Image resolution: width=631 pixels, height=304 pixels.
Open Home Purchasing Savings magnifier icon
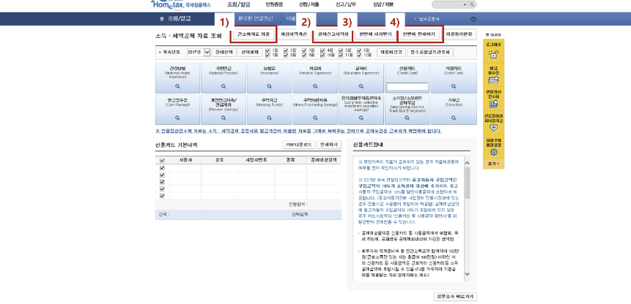(315, 118)
